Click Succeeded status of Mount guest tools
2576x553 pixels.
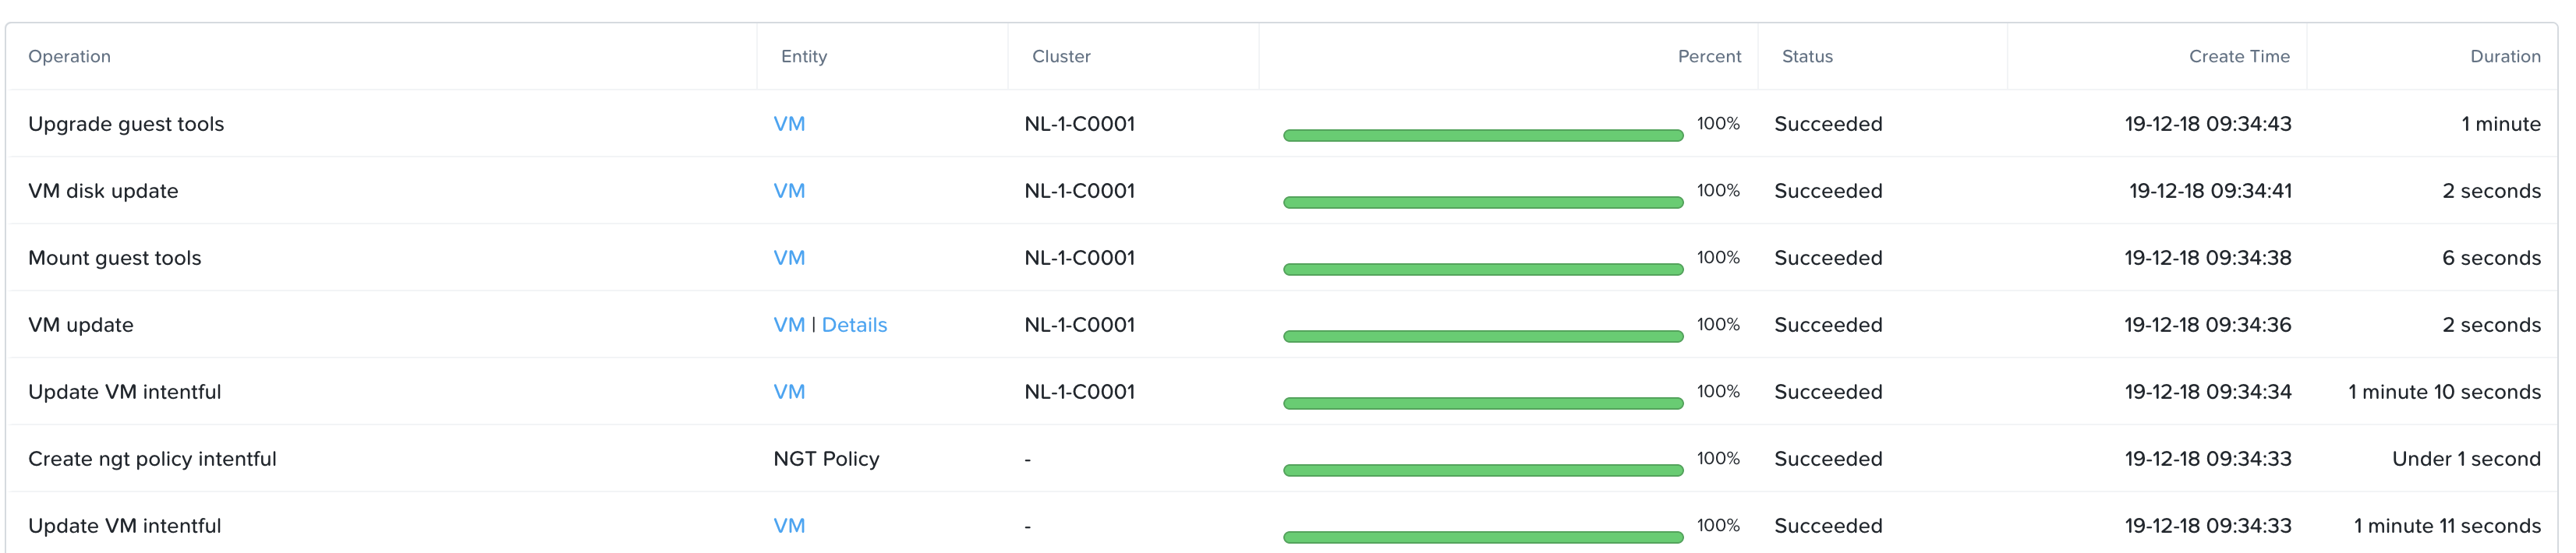(x=1828, y=258)
